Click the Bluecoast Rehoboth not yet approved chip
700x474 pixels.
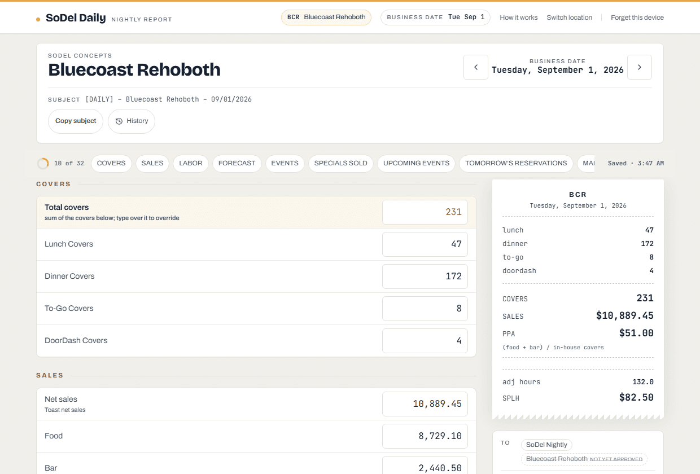coord(584,459)
